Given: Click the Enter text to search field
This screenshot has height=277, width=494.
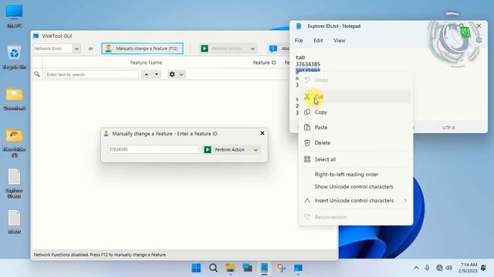Looking at the screenshot, I should 92,75.
